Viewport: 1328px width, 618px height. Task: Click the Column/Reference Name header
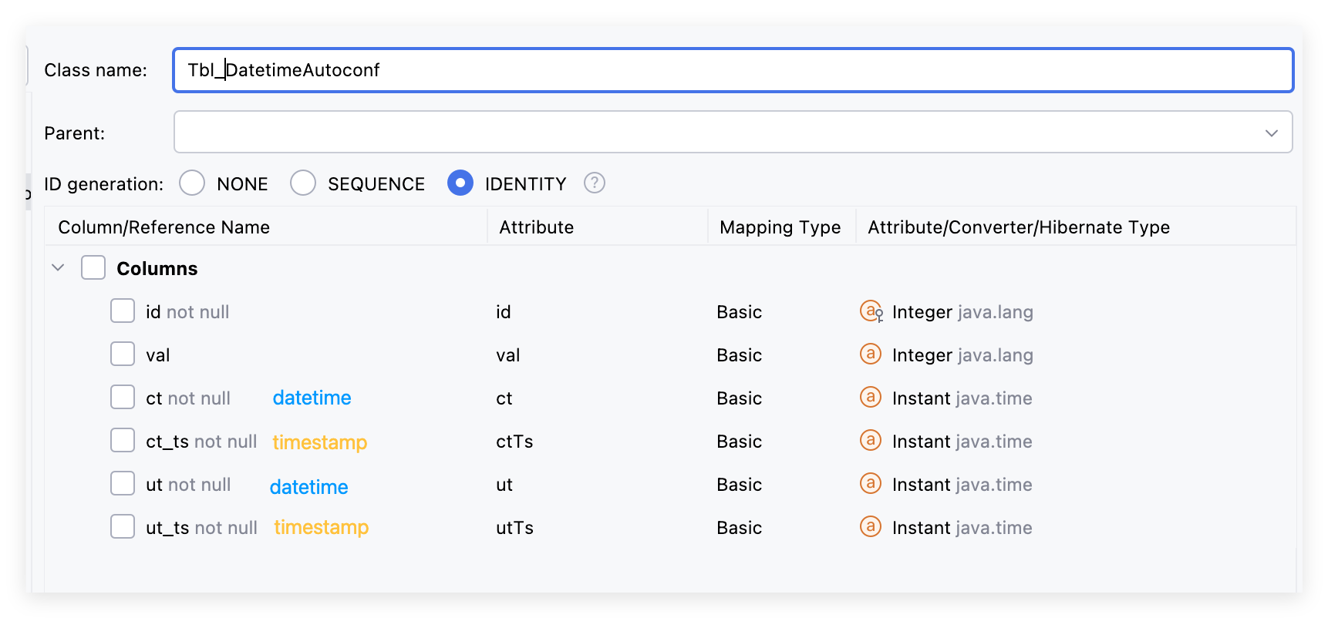pos(164,227)
